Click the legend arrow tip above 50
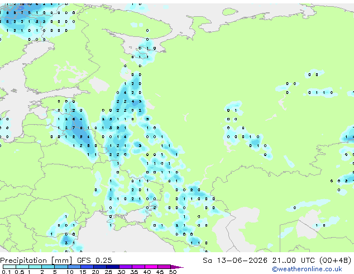The image size is (354, 274). 177,267
